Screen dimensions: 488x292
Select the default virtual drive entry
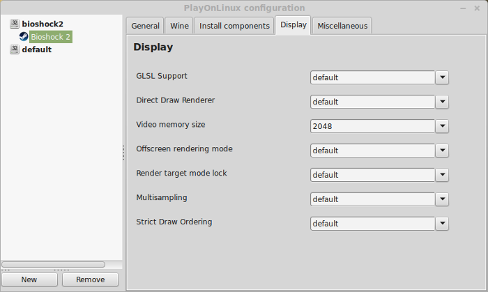37,49
